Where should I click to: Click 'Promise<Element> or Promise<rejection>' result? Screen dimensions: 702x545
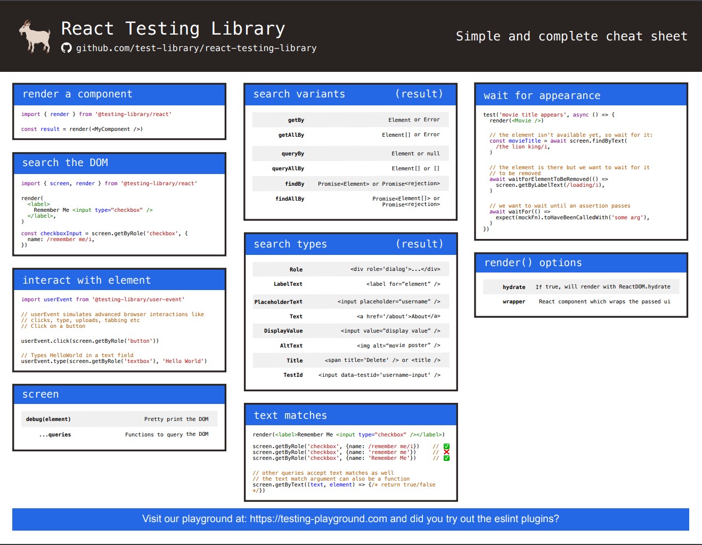click(x=379, y=184)
